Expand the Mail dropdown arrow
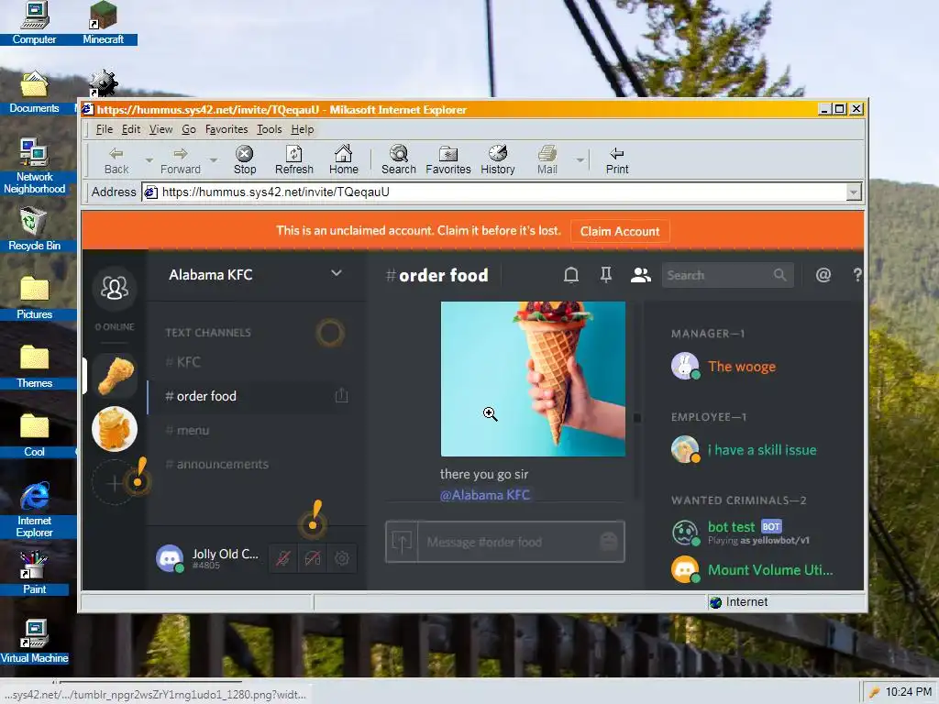 coord(580,160)
